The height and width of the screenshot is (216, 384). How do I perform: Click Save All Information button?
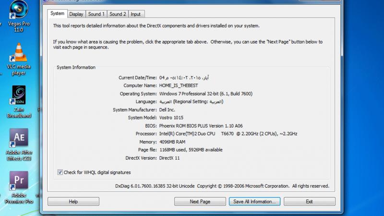click(x=254, y=201)
